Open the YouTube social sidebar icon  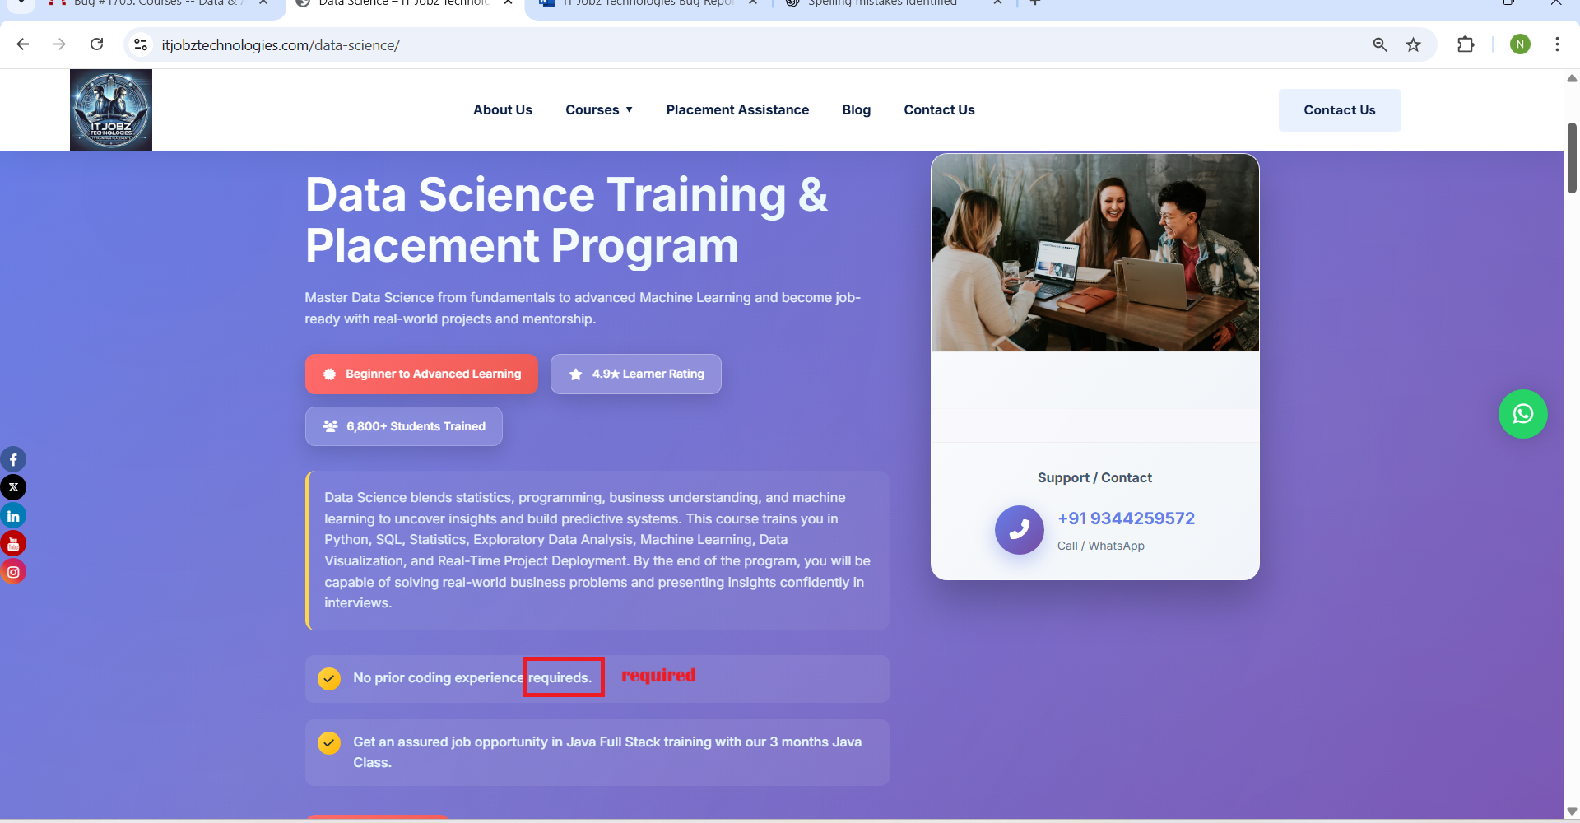(x=13, y=544)
